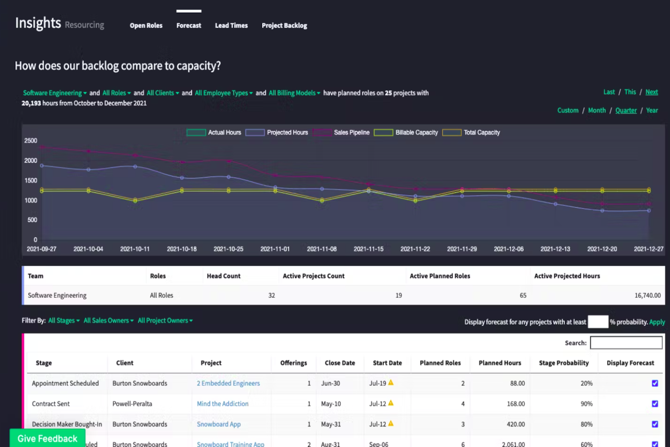Image resolution: width=670 pixels, height=447 pixels.
Task: Sort by Close Date column header
Action: pos(340,363)
